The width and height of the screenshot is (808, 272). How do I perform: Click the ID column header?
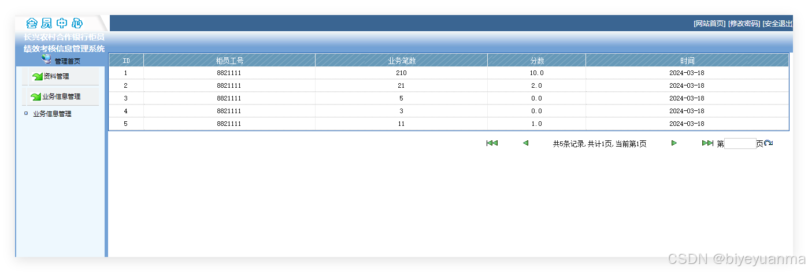(x=126, y=61)
